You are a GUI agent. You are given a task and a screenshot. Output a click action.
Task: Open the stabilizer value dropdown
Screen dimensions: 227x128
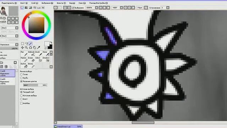(168, 7)
